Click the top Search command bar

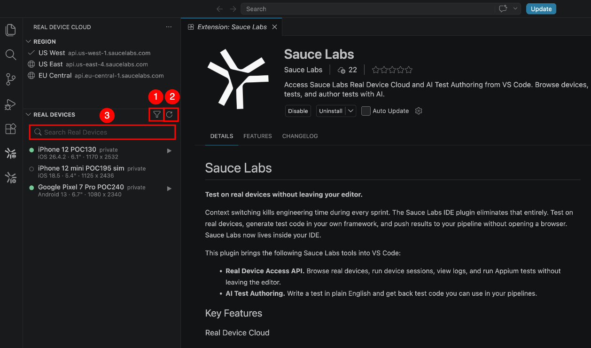[x=367, y=9]
